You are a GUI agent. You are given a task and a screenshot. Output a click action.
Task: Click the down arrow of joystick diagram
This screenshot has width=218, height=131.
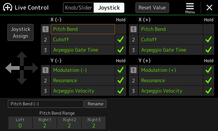[x=22, y=77]
